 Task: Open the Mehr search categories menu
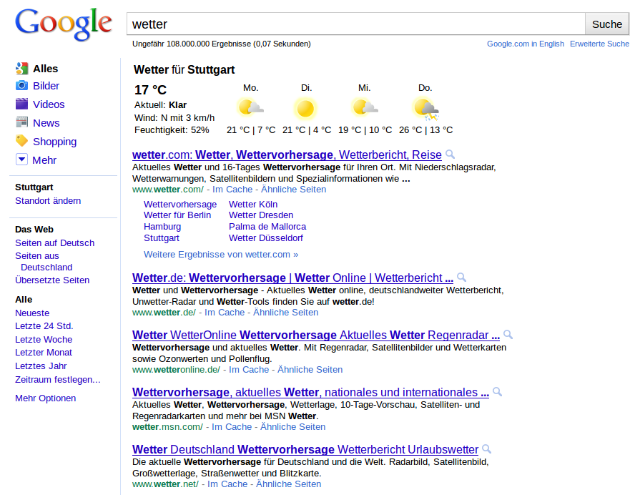44,160
